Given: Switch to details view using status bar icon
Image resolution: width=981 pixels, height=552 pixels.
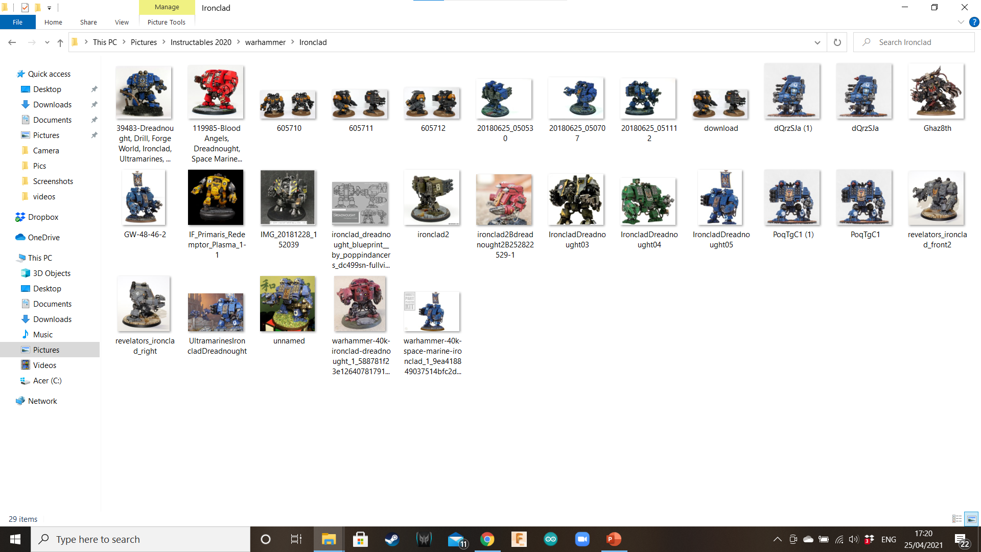Looking at the screenshot, I should [956, 519].
